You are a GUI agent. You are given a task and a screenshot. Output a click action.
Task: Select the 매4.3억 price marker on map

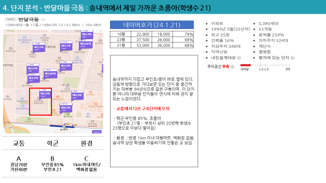(x=87, y=35)
